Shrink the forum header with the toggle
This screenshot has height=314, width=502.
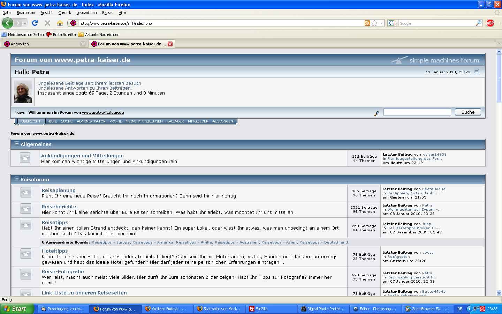tap(477, 72)
